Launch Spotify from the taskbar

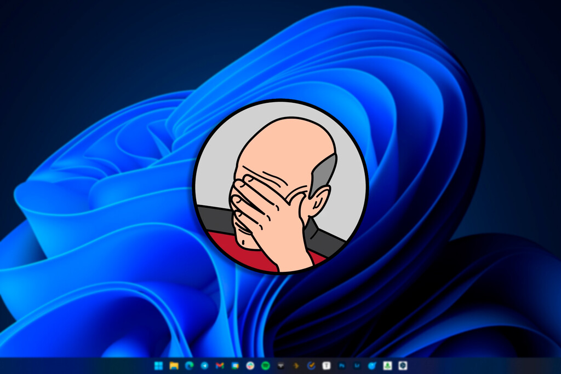click(x=266, y=366)
